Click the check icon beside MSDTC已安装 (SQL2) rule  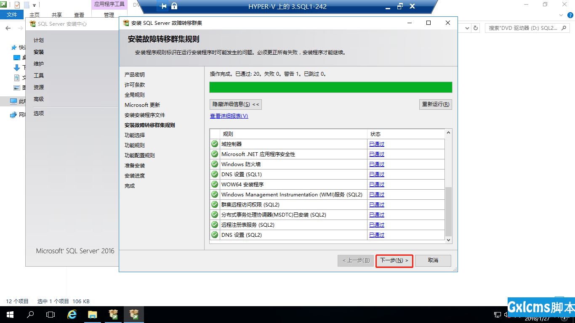tap(215, 214)
